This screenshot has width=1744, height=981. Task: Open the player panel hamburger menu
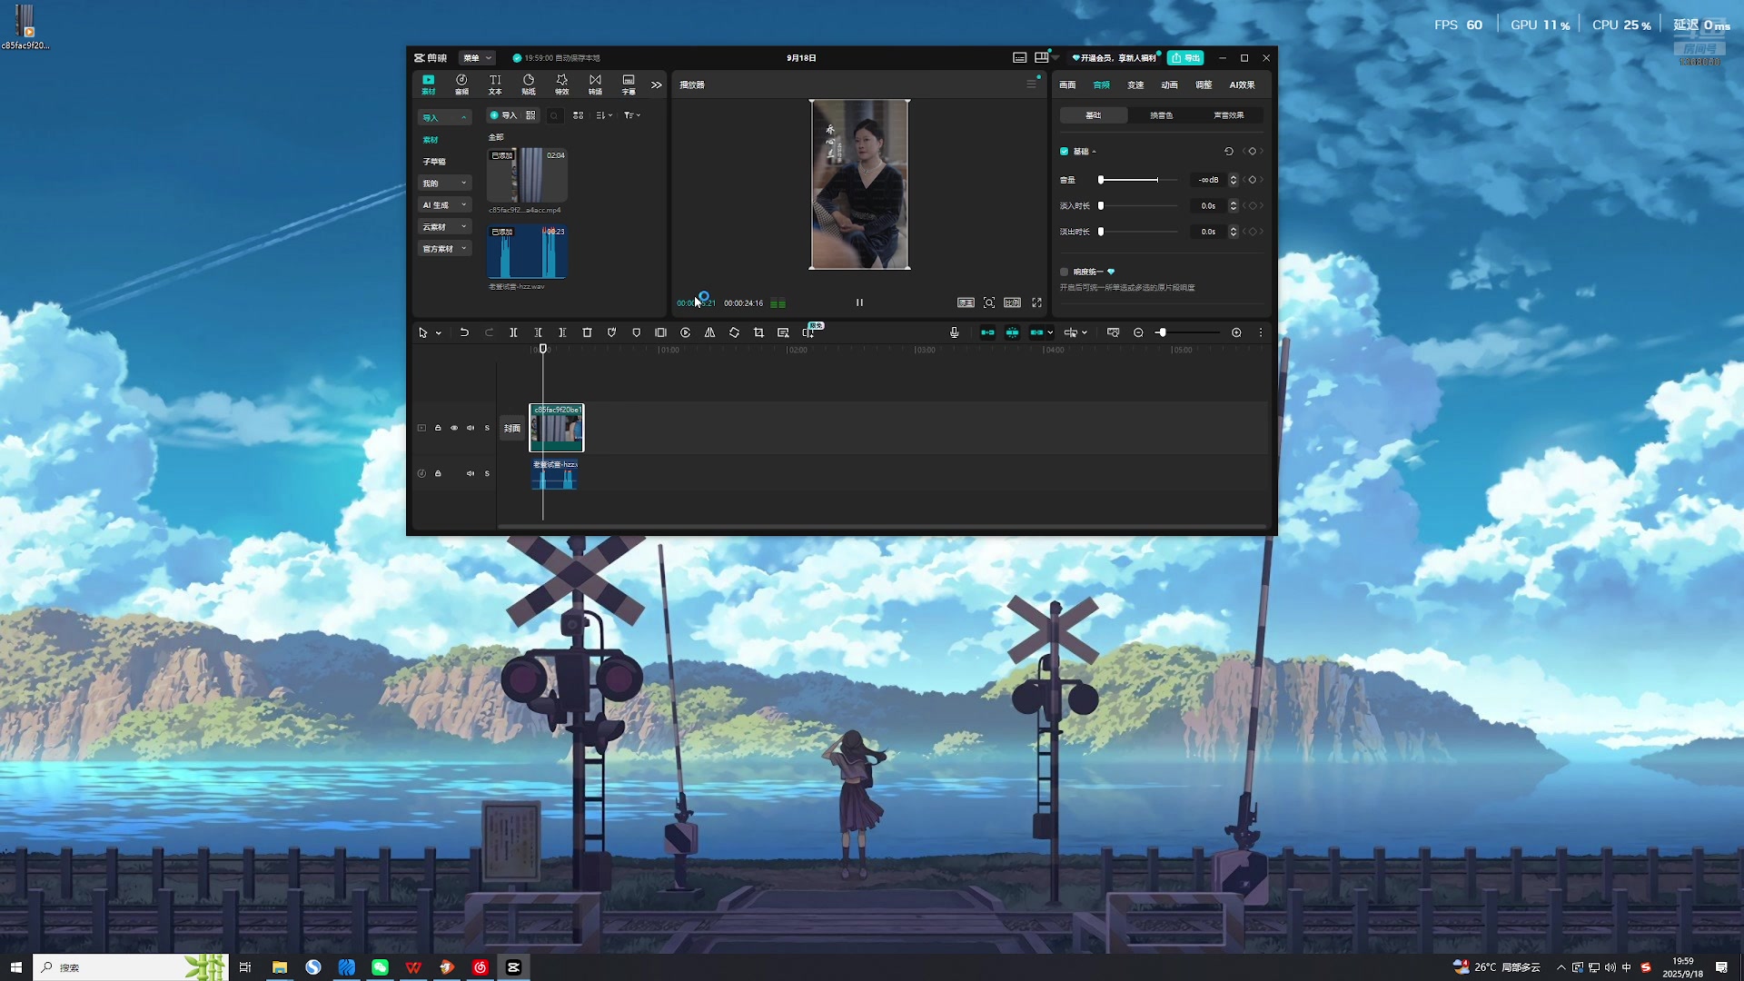click(x=1031, y=84)
